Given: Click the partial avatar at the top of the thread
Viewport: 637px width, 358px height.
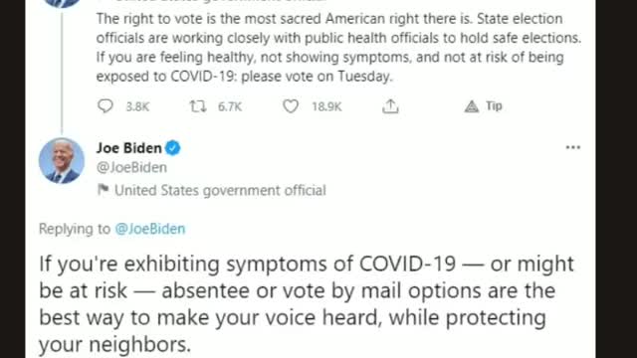Looking at the screenshot, I should (x=62, y=3).
